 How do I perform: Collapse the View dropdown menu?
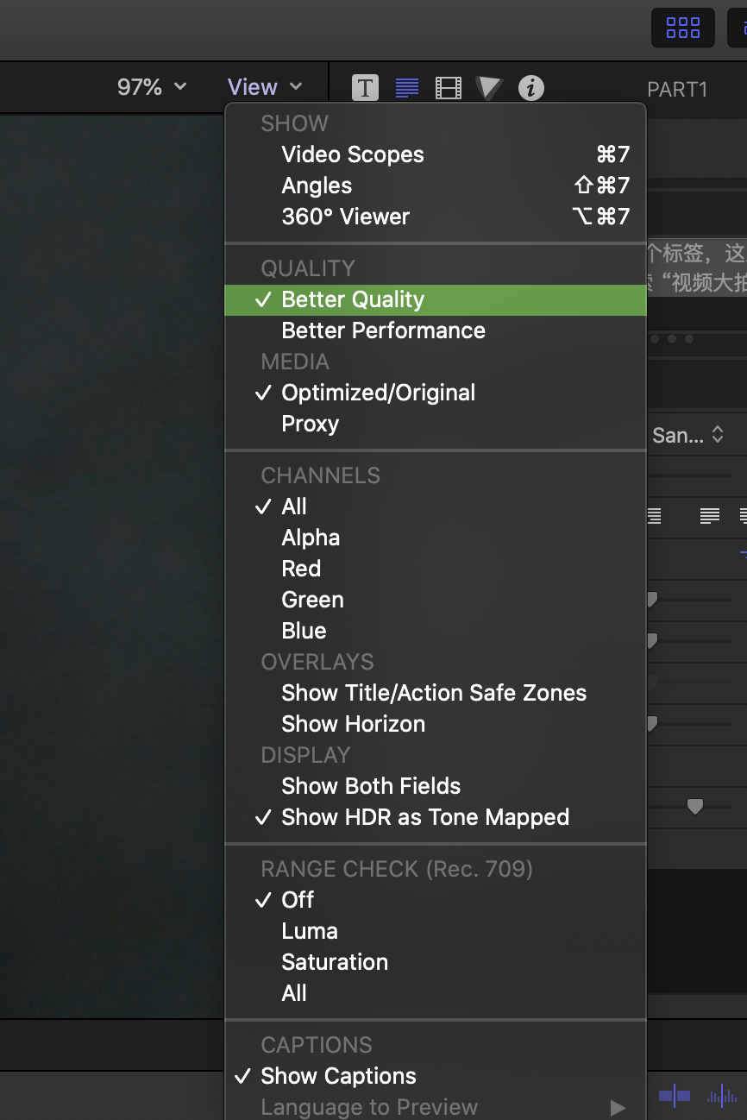coord(265,87)
